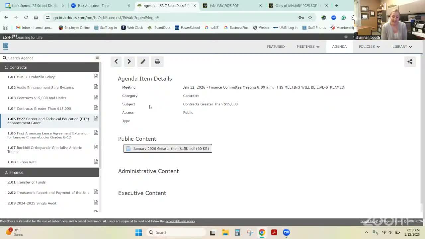
Task: Select 1.01 MUSIC Umbrella Policy
Action: coord(31,77)
